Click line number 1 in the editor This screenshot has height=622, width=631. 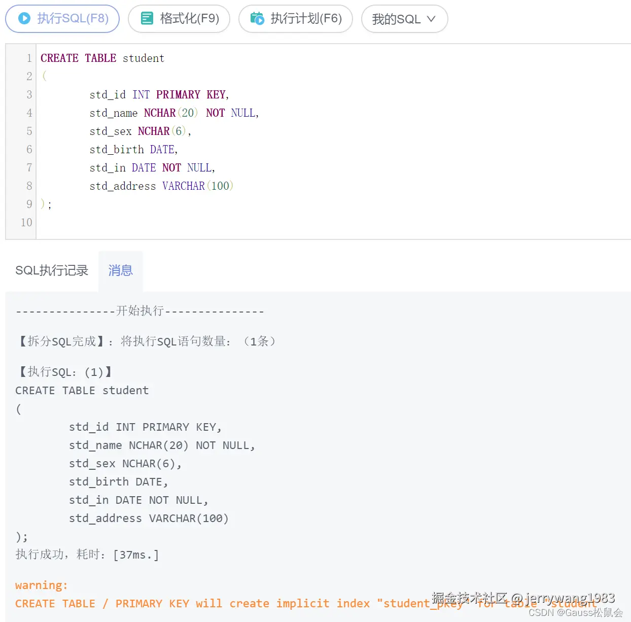pyautogui.click(x=28, y=58)
